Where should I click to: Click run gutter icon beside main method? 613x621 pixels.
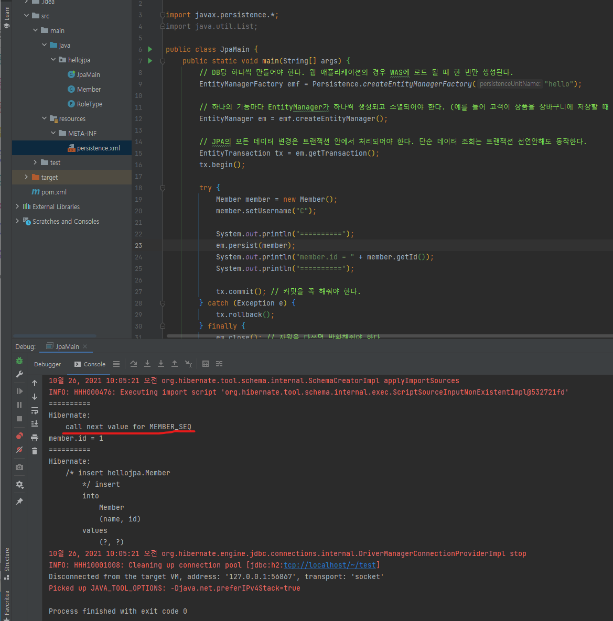point(150,61)
